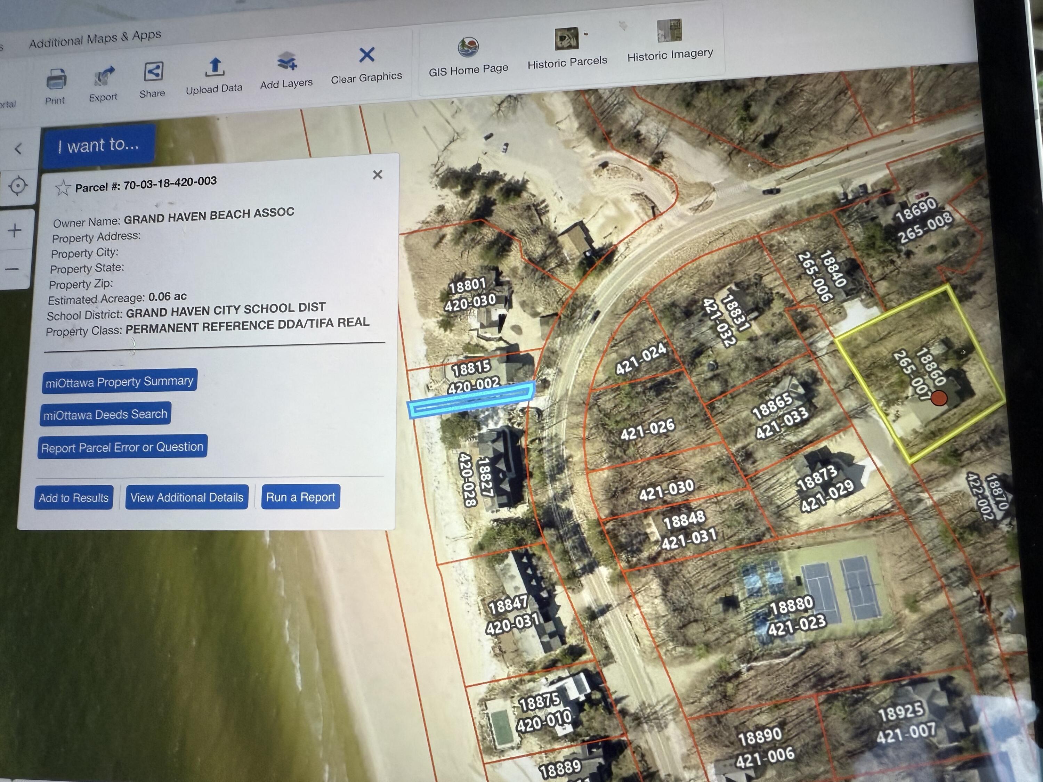The image size is (1043, 782).
Task: Open miOttawa Property Summary
Action: (x=119, y=381)
